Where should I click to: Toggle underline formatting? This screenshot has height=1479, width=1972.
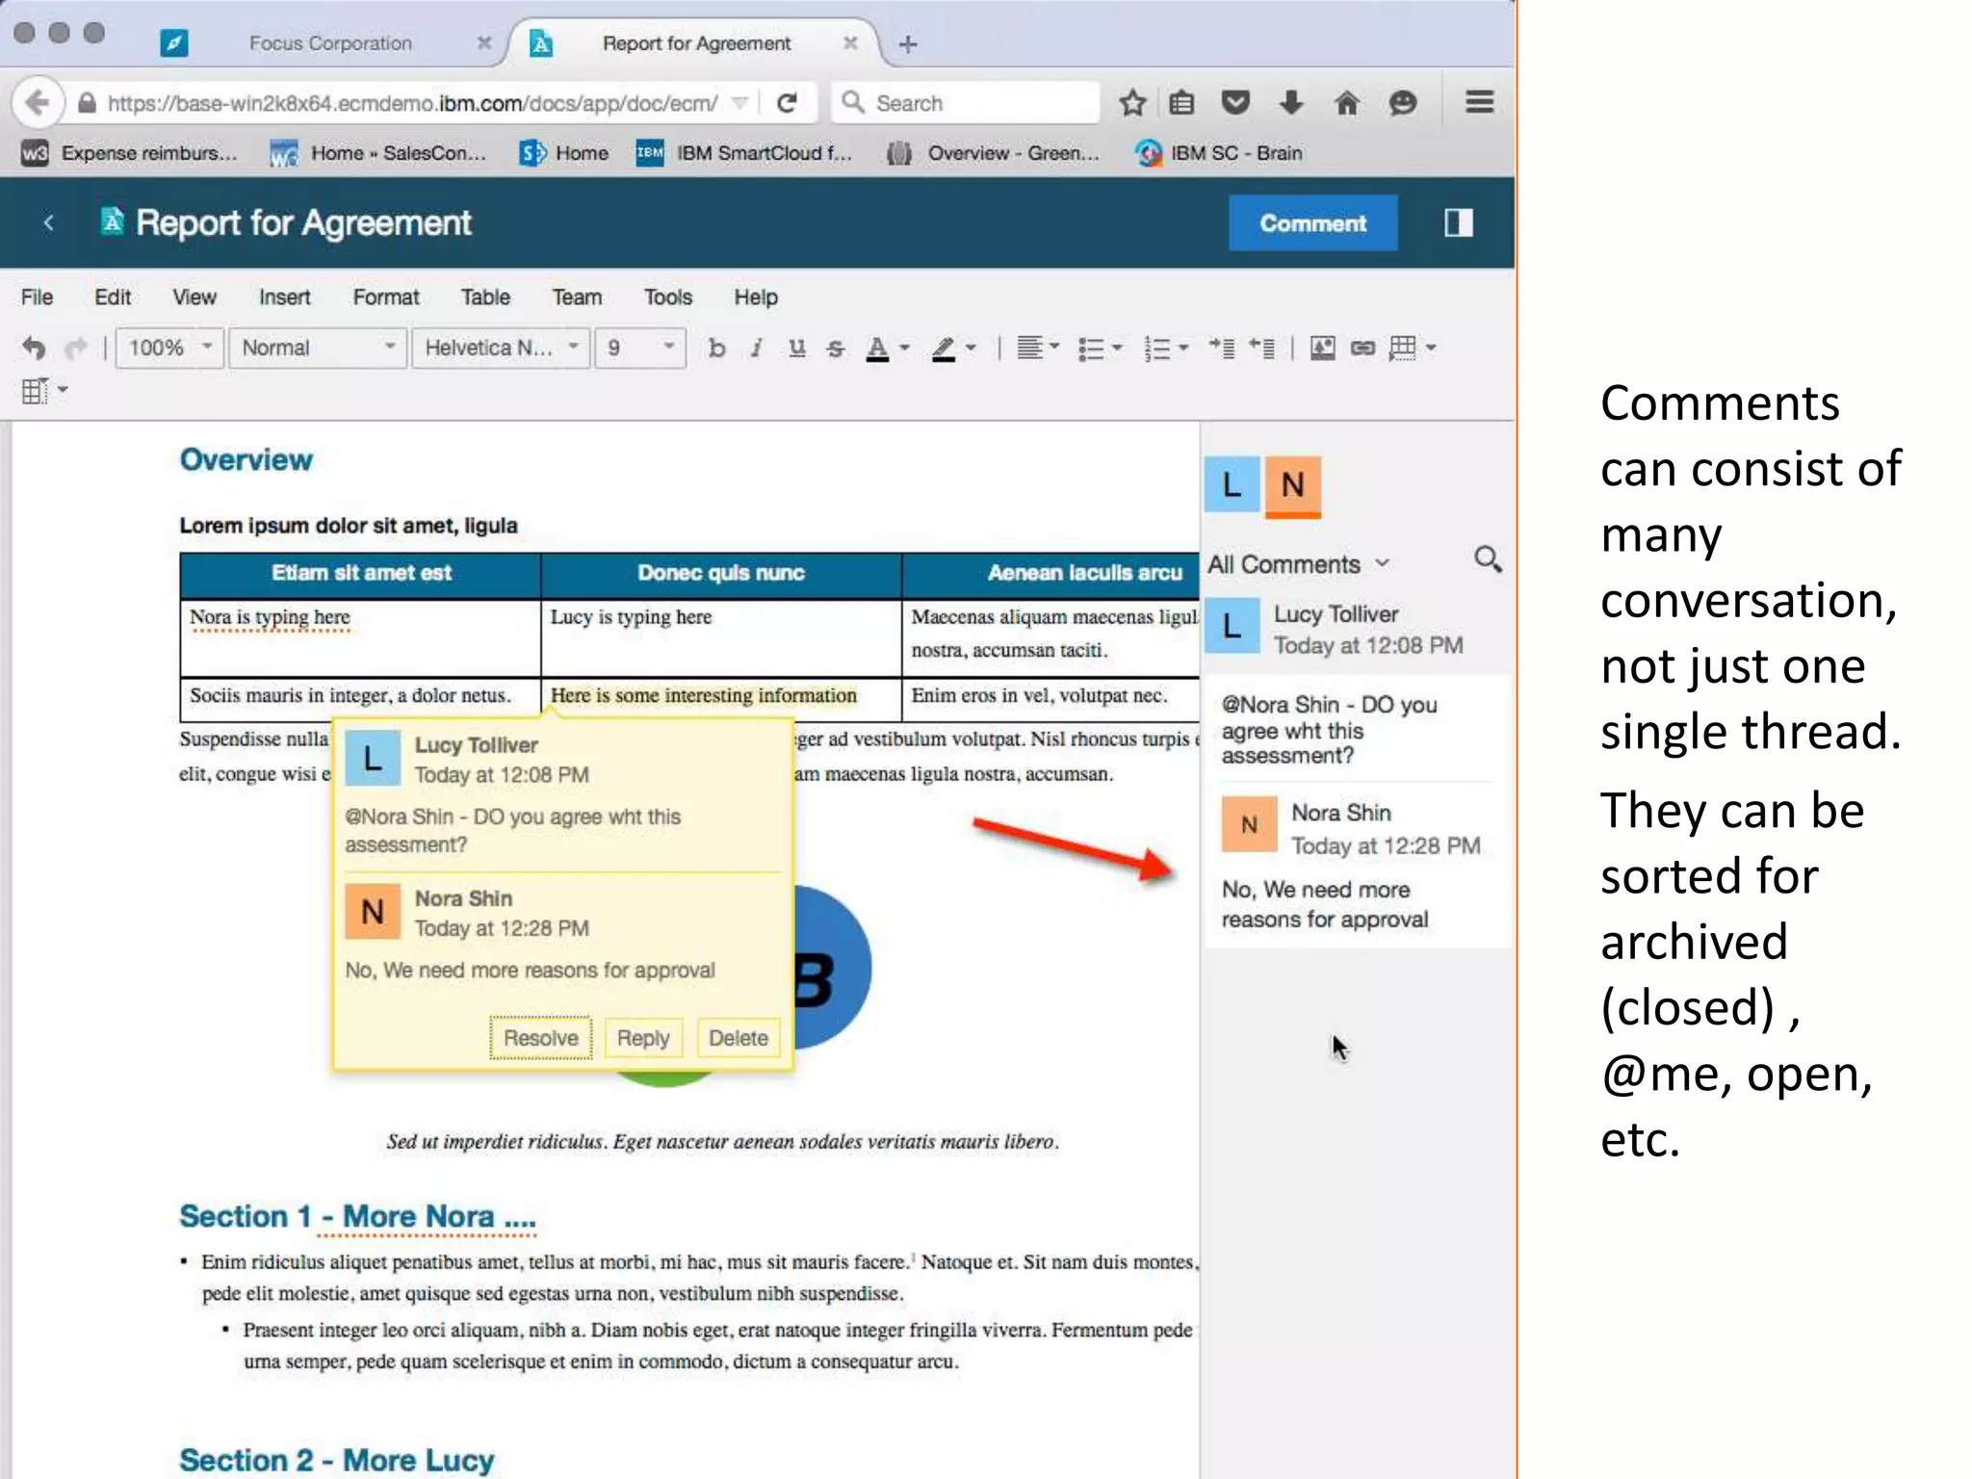tap(796, 348)
